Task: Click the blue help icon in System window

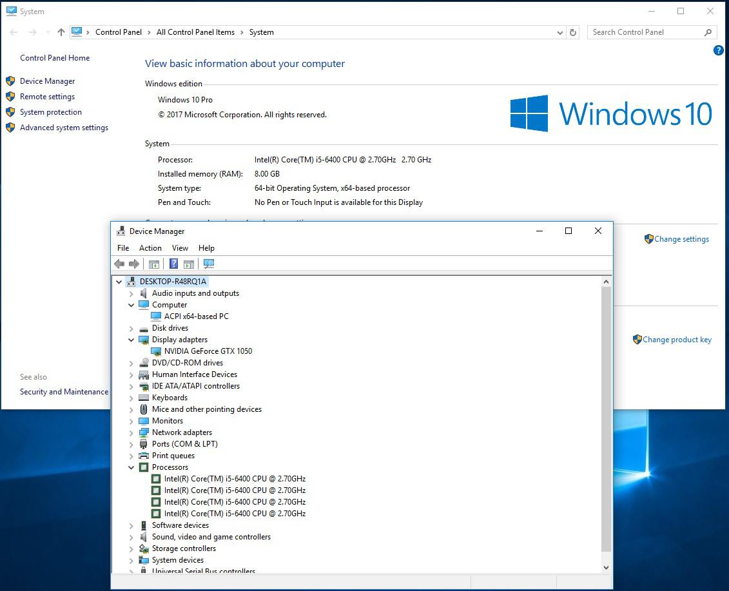Action: click(x=718, y=51)
